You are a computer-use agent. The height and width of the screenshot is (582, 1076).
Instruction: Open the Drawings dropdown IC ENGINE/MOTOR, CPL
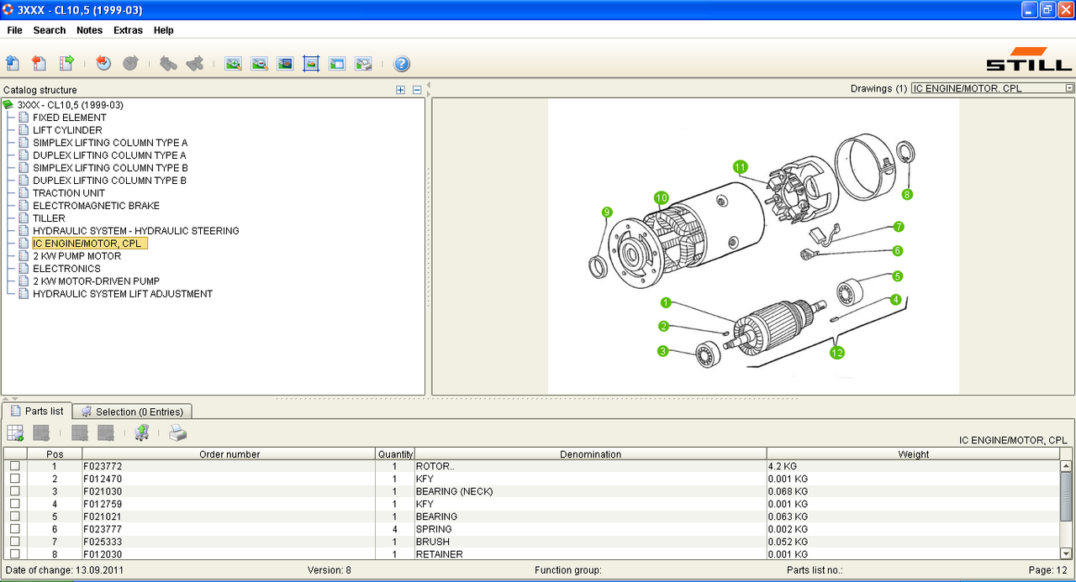(x=993, y=88)
